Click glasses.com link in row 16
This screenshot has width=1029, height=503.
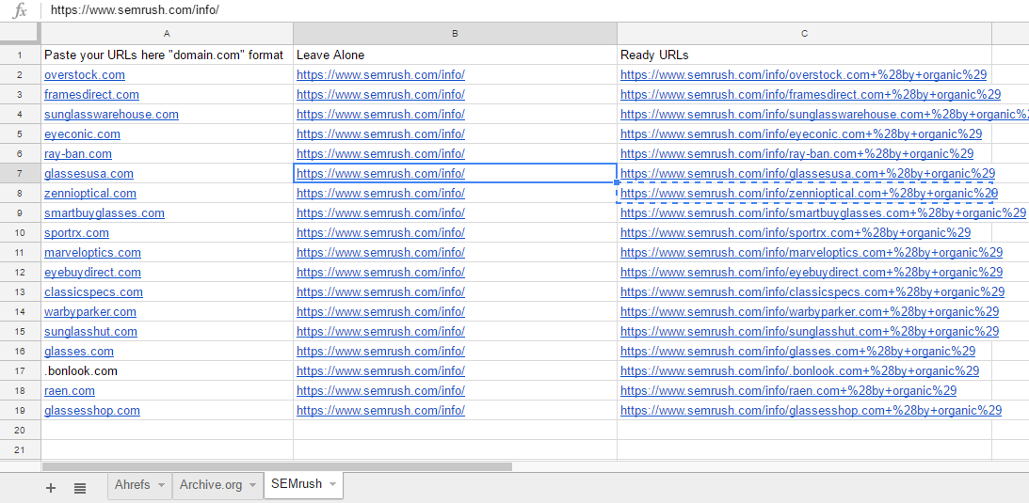pos(79,351)
